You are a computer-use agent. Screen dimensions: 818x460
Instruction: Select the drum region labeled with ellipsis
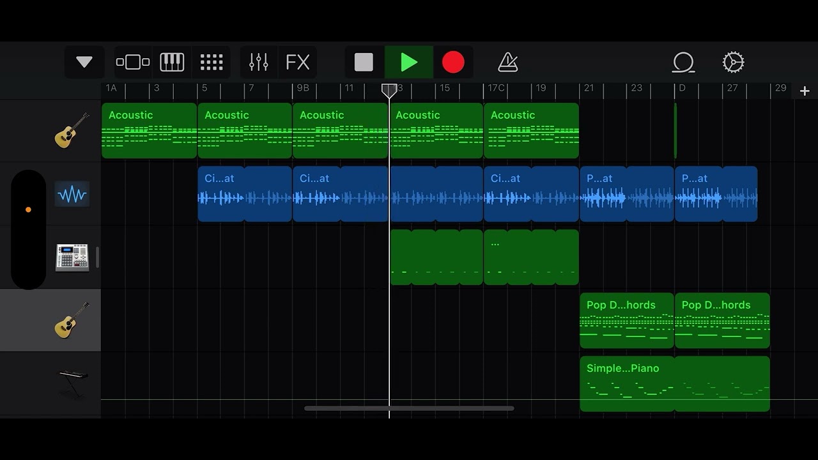pos(531,257)
